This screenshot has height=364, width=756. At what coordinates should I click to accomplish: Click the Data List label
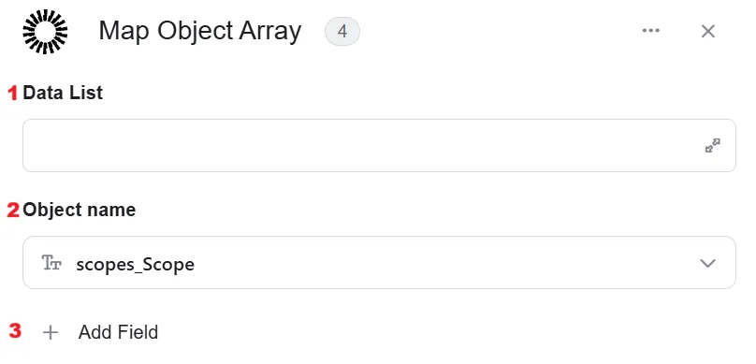coord(63,92)
